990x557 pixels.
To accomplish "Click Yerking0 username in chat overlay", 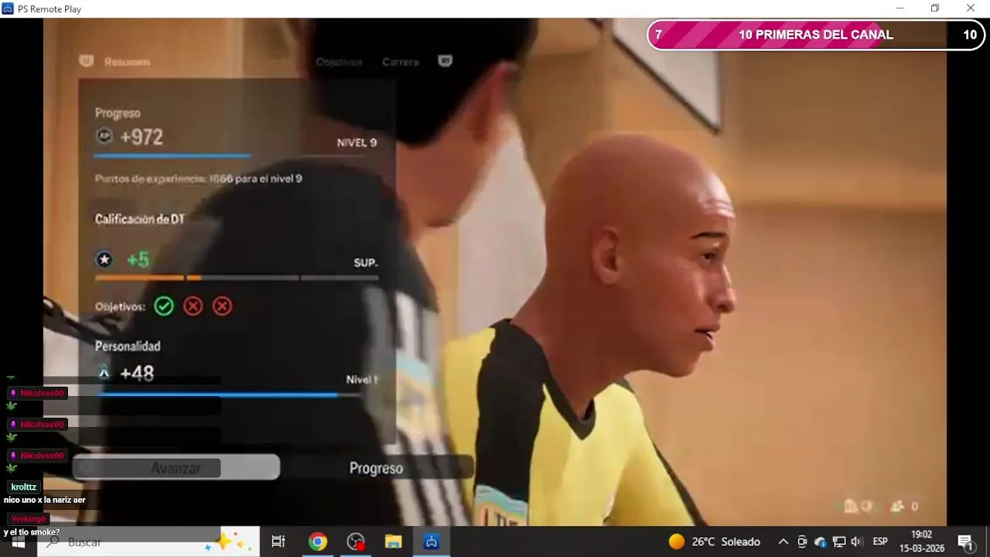I will pos(29,519).
